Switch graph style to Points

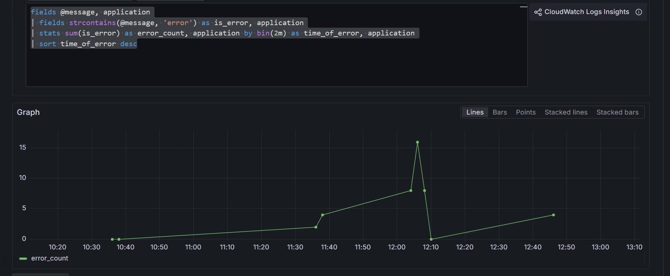(x=526, y=112)
